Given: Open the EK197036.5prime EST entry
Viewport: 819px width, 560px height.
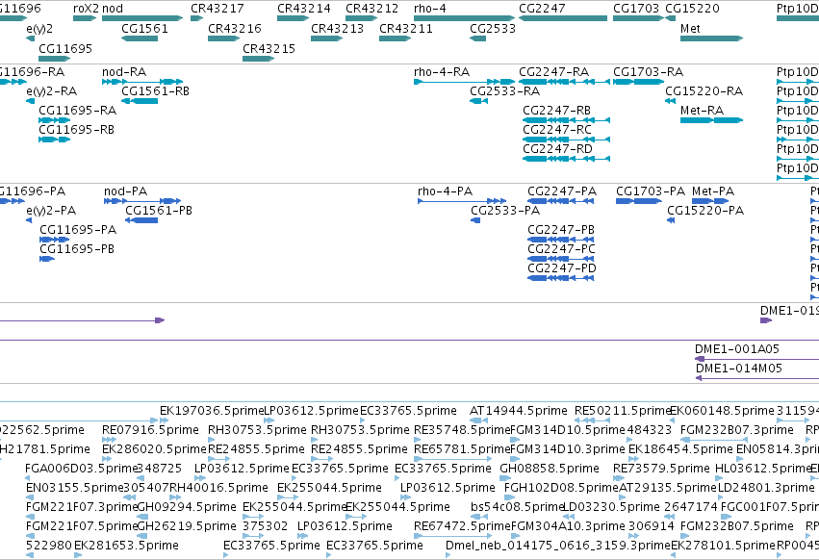Looking at the screenshot, I should (x=164, y=420).
